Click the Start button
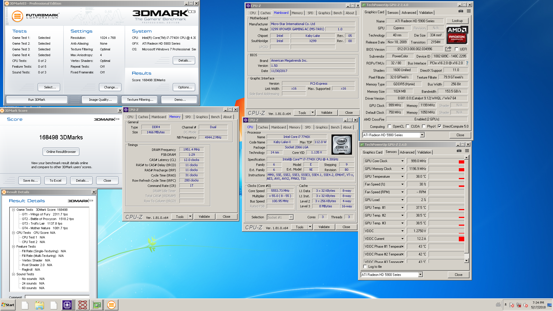Screen dimensions: 553x311 (8, 305)
